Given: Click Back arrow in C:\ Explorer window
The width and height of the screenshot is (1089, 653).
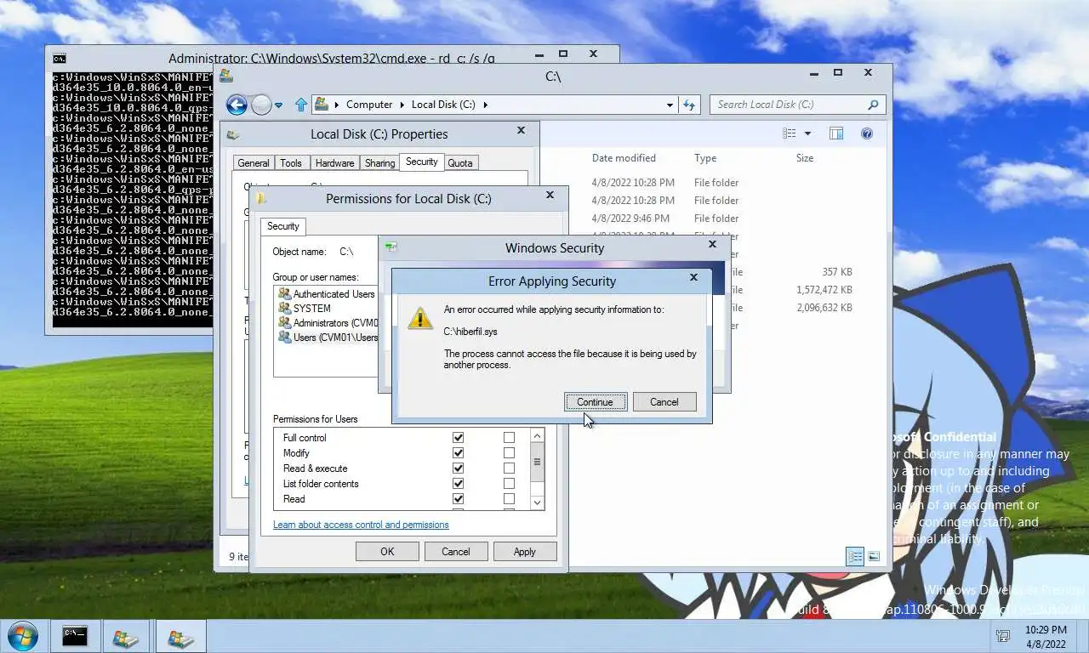Looking at the screenshot, I should [237, 105].
